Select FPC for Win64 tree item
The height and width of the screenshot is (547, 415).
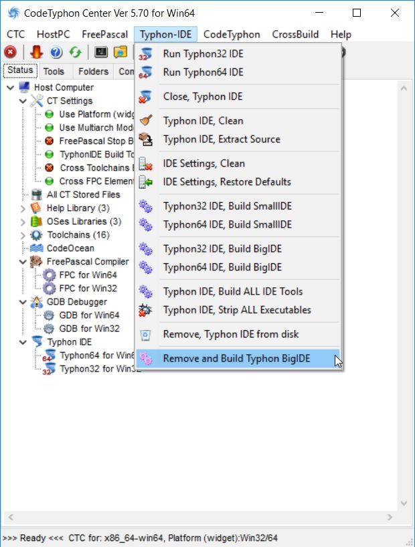coord(88,275)
